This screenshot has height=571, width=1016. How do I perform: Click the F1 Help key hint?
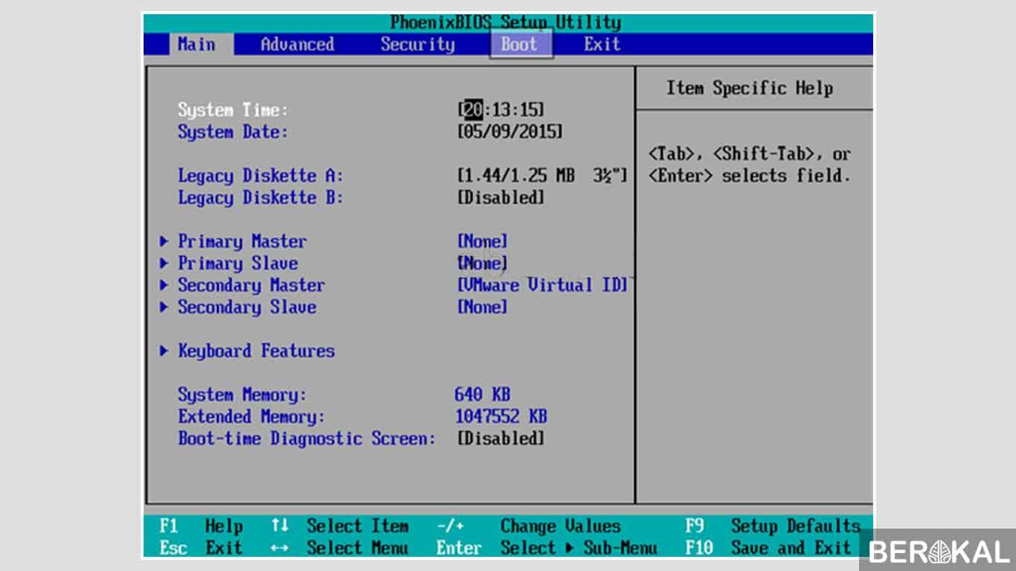pos(201,526)
